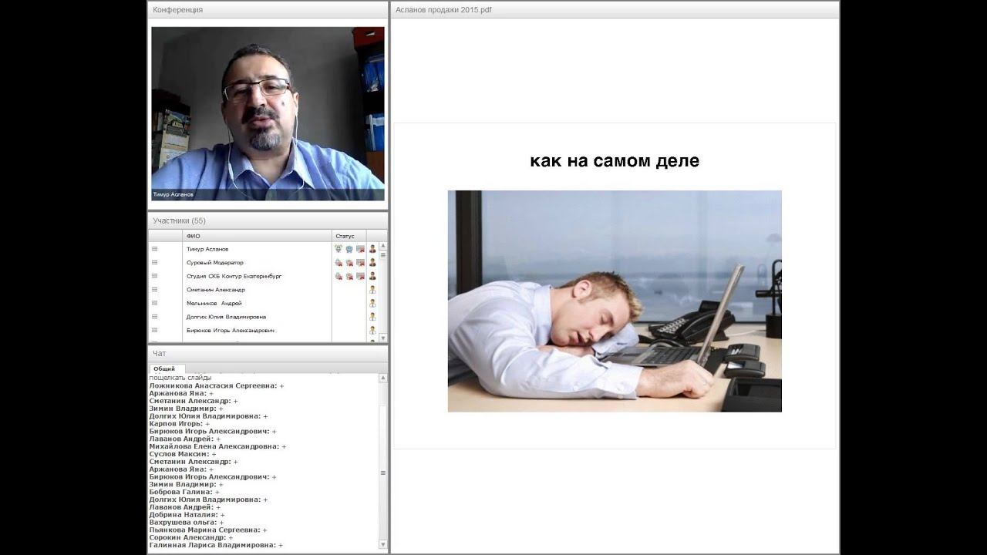The image size is (987, 555).
Task: Open the row menu icon for Мельников Андрей
Action: pyautogui.click(x=154, y=303)
